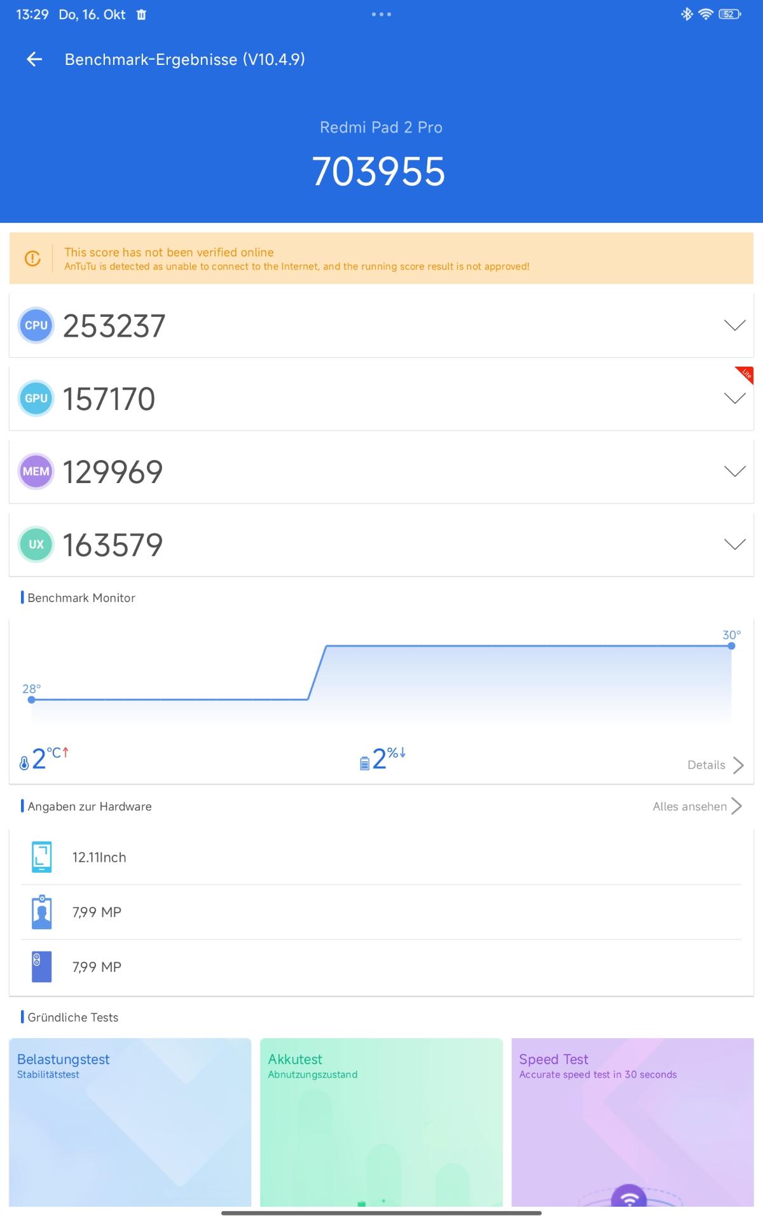This screenshot has height=1222, width=763.
Task: Expand the UX score details chevron
Action: point(734,545)
